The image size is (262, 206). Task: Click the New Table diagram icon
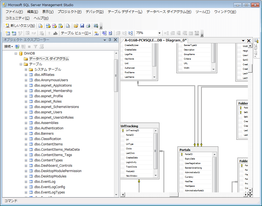pyautogui.click(x=8, y=33)
